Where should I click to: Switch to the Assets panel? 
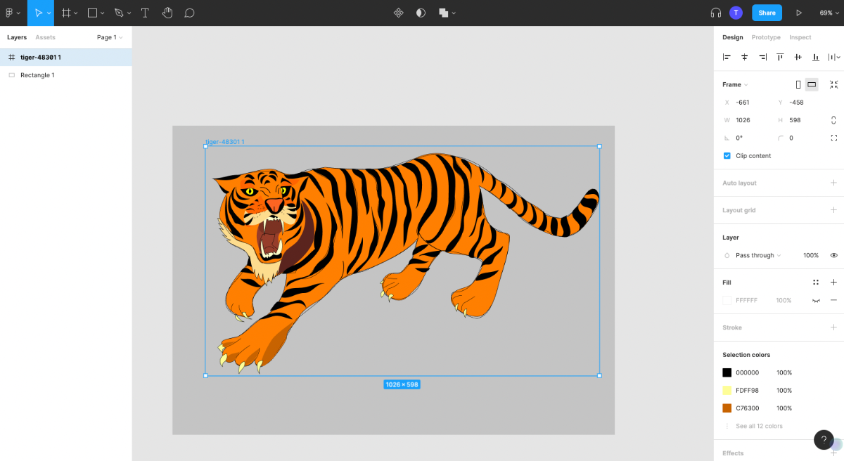point(45,37)
